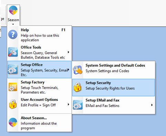166x136 pixels.
Task: Click the Setup Security padlock icon
Action: coord(77,87)
